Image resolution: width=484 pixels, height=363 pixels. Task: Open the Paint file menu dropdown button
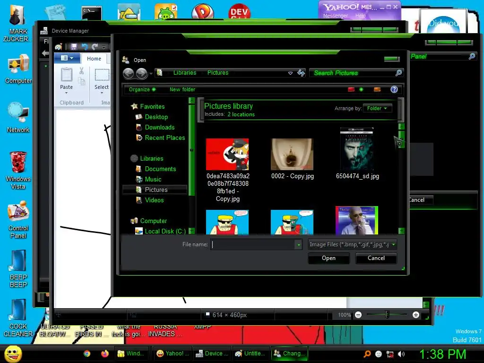pos(67,58)
